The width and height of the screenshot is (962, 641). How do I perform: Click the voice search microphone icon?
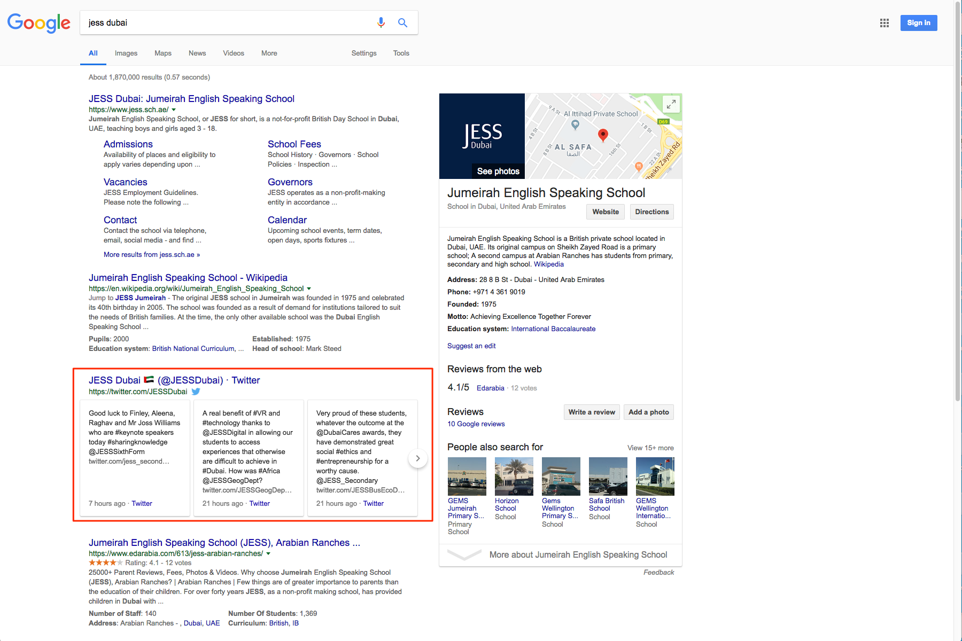pos(381,22)
